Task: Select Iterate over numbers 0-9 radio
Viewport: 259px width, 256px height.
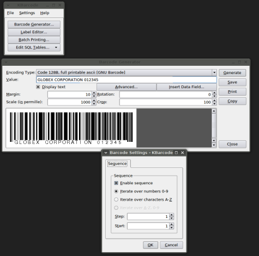Action: (116, 191)
